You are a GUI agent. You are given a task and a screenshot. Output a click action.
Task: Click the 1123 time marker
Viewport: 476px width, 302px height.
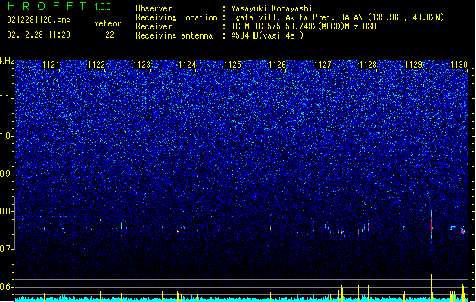coord(142,65)
